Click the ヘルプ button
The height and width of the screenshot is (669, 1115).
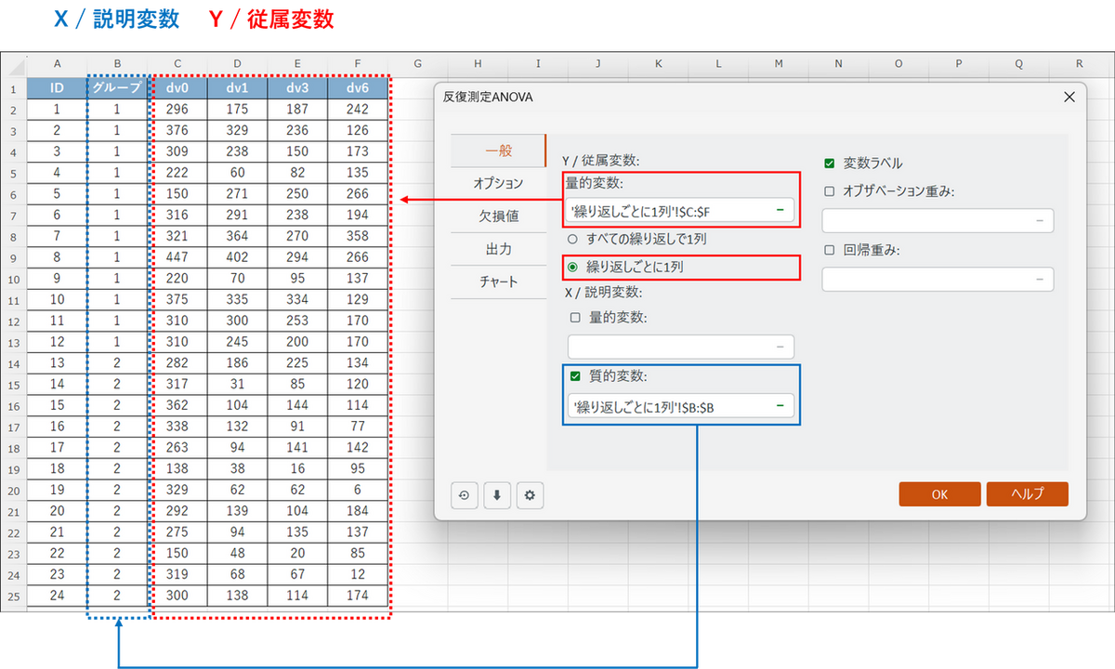click(x=1027, y=494)
